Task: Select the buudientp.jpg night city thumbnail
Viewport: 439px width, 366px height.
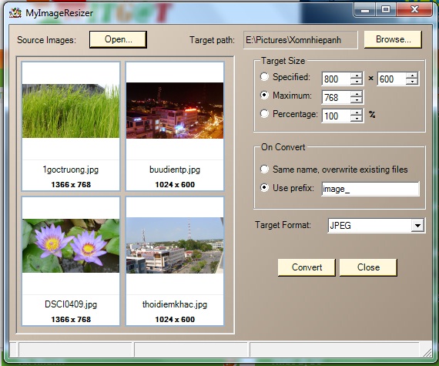Action: [175, 111]
